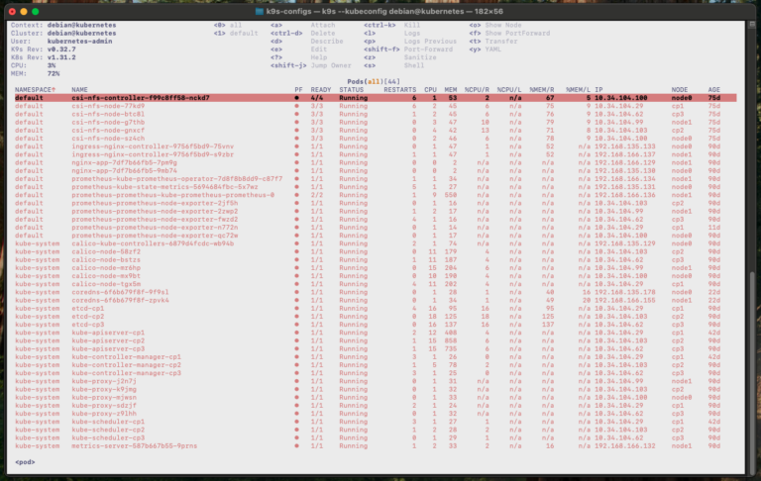The image size is (761, 481).
Task: Click the folder icon in the title bar
Action: point(260,12)
